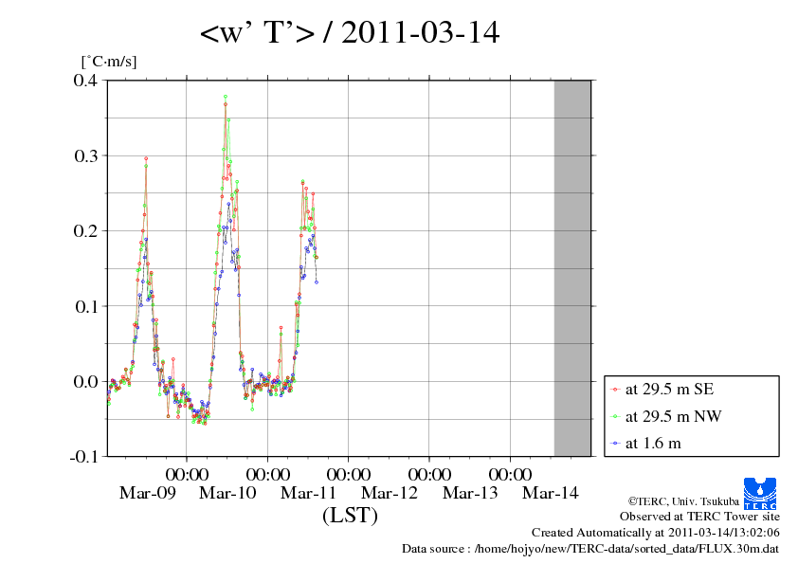Click the red legend marker for SE
The image size is (798, 564).
click(615, 390)
